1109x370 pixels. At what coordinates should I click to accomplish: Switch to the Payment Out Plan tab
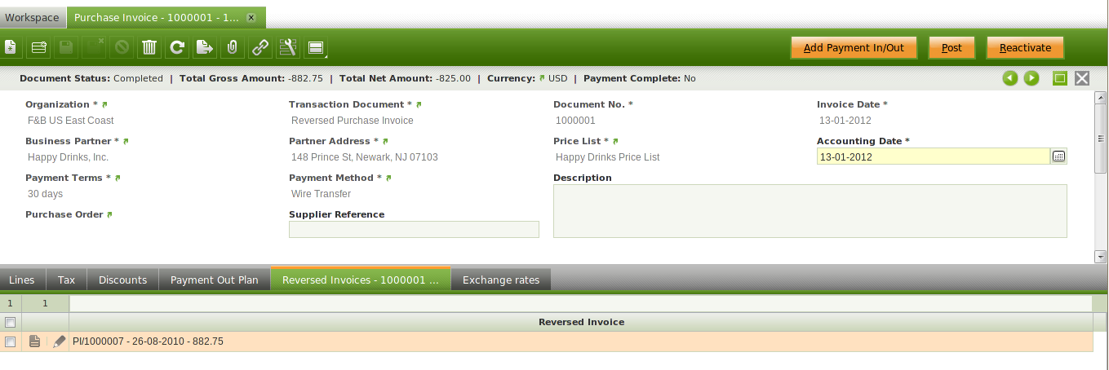click(214, 280)
